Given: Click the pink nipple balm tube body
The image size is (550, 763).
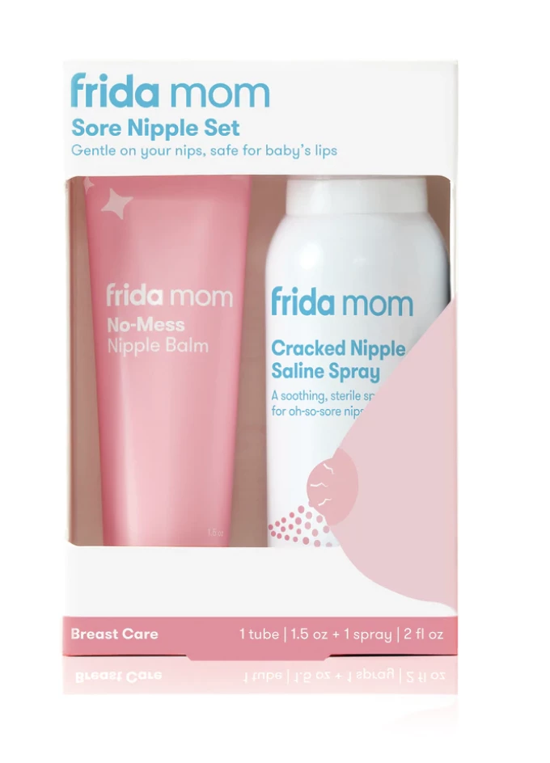Looking at the screenshot, I should (168, 360).
